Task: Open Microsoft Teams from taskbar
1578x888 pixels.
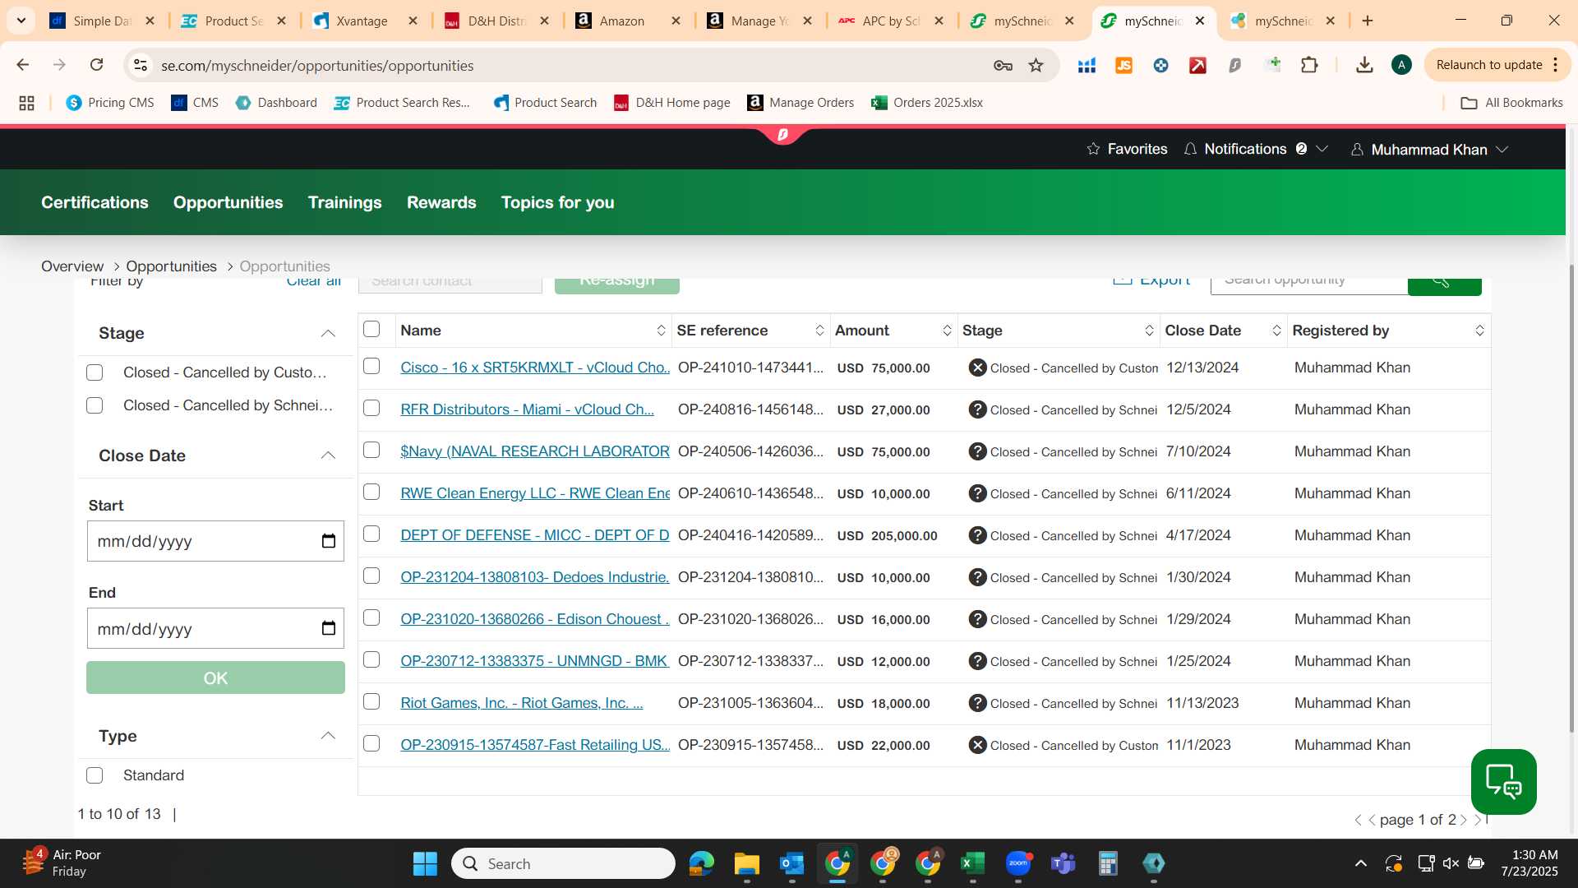Action: 1063,863
